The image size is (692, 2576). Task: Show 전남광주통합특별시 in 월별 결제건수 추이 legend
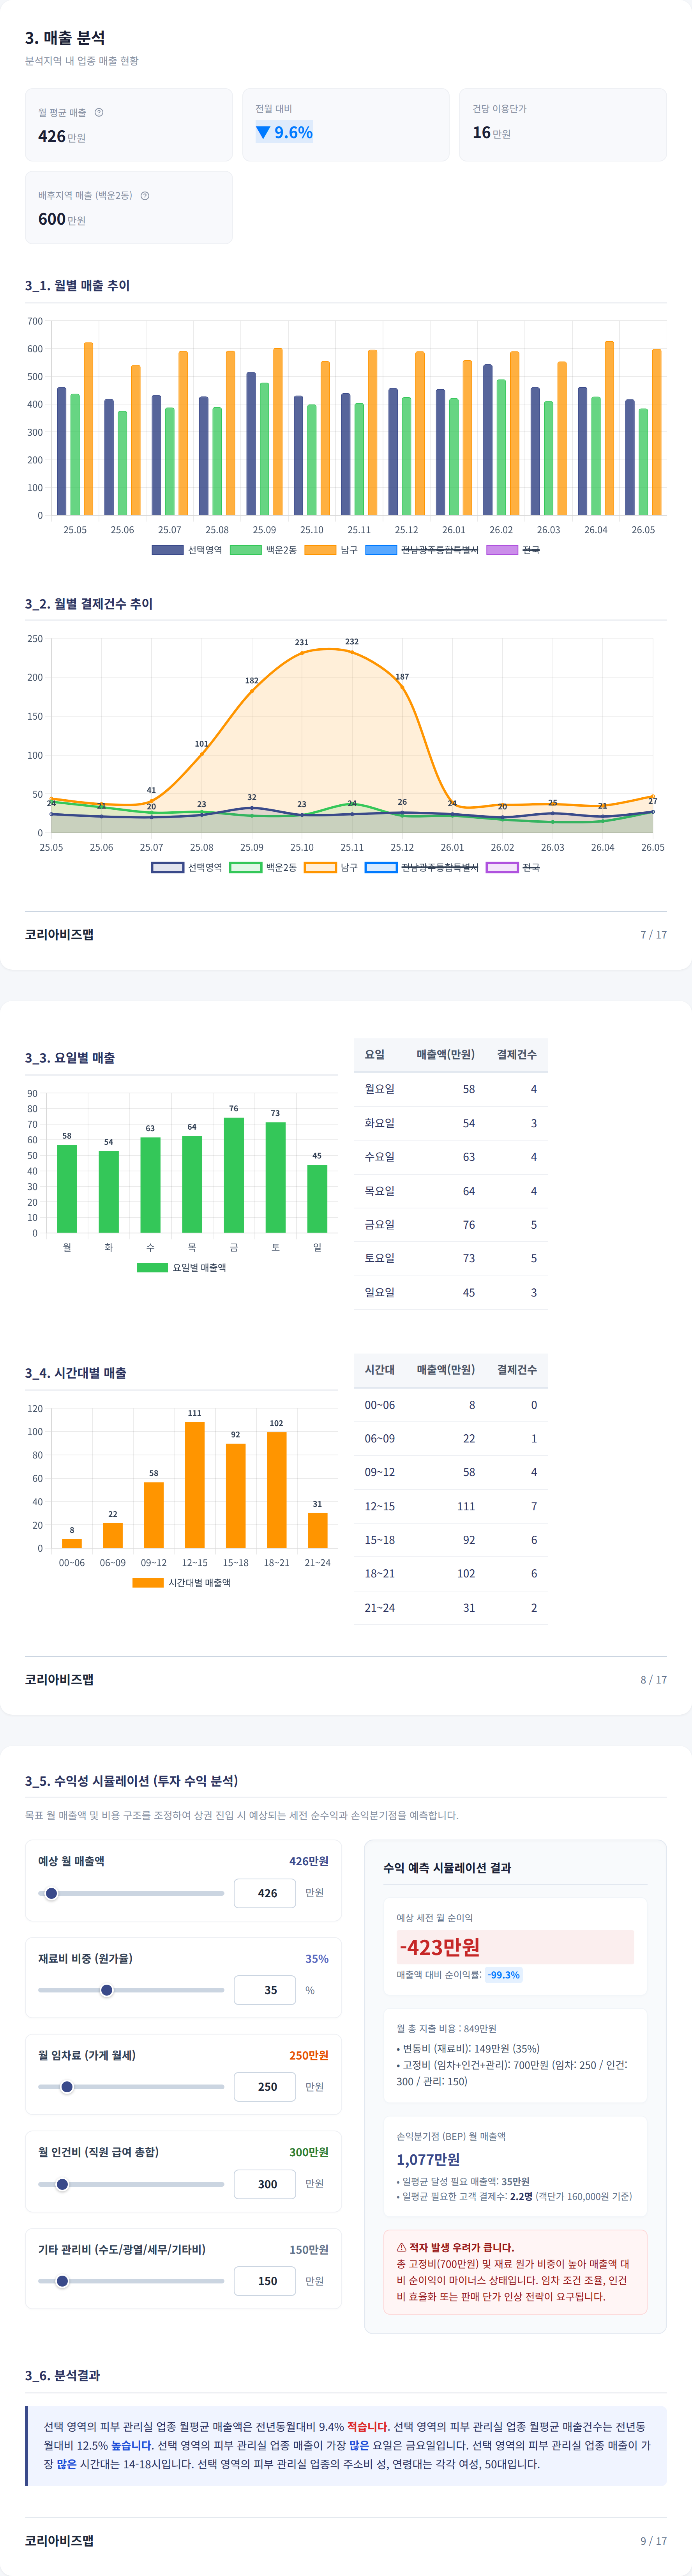(x=422, y=867)
